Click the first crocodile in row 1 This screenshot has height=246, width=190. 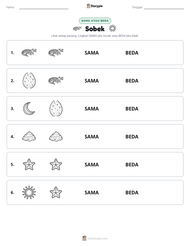click(29, 52)
